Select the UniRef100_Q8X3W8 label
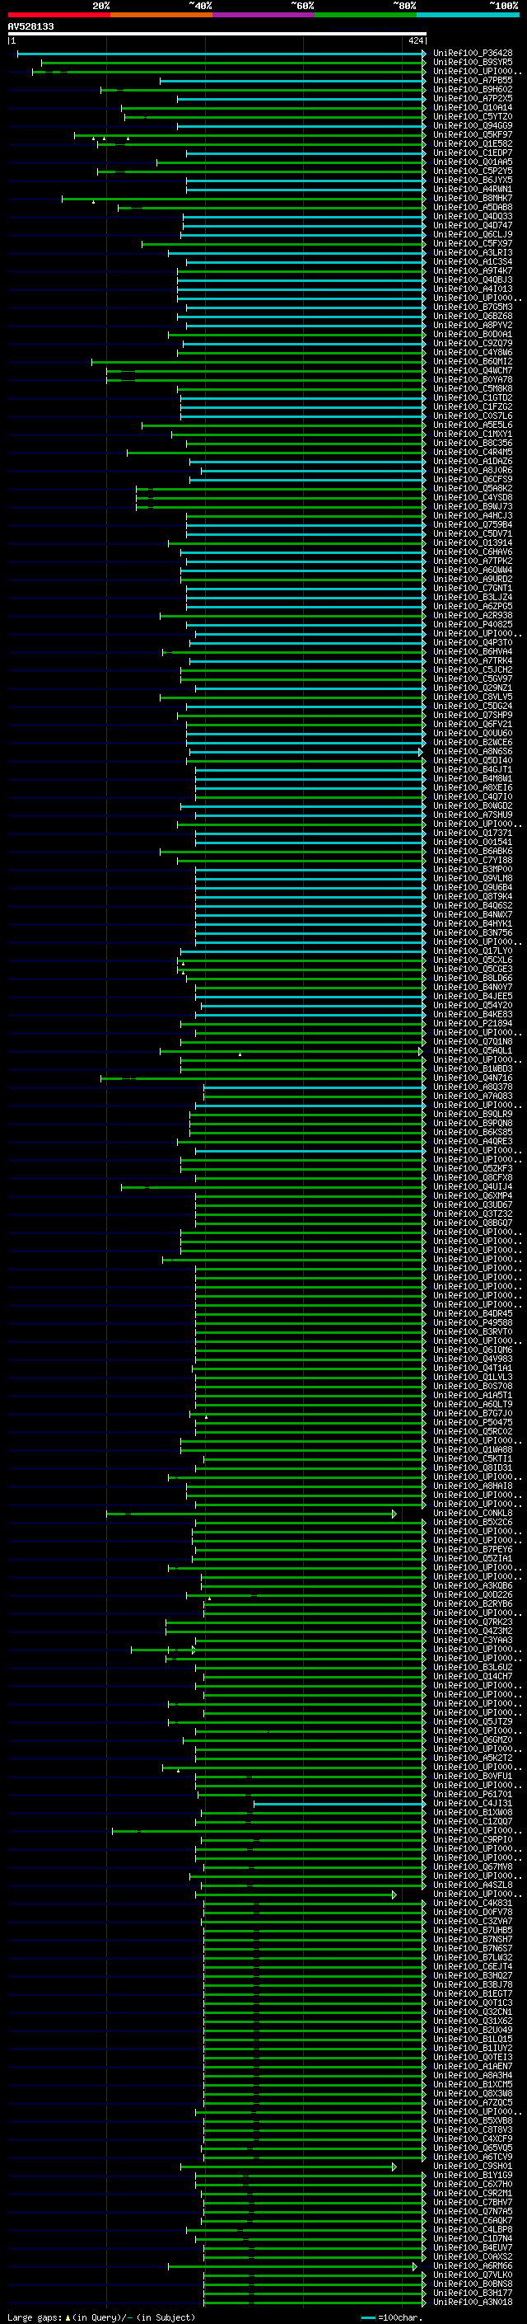 tap(473, 2094)
